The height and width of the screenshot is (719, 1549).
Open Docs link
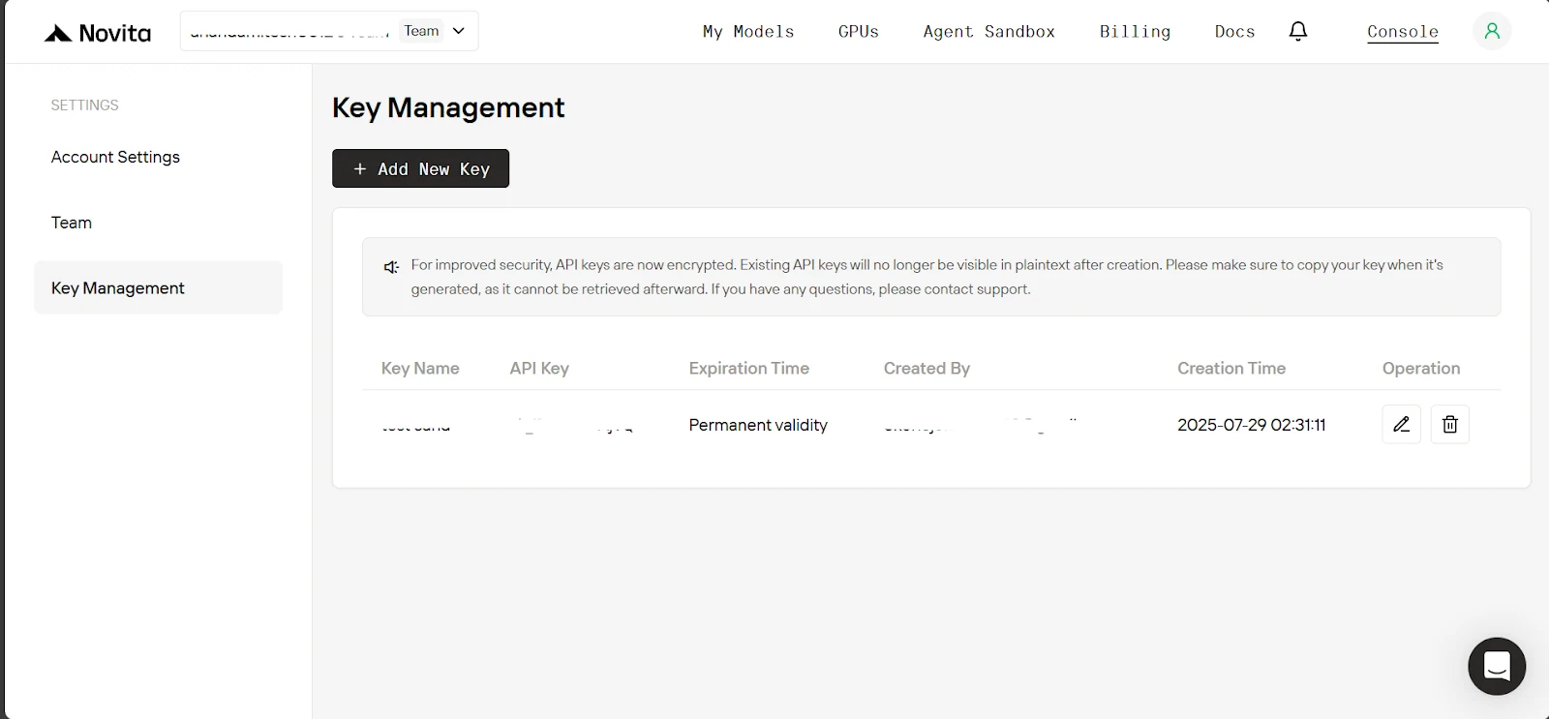pos(1234,31)
